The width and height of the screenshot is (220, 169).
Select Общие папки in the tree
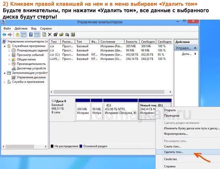[26, 59]
